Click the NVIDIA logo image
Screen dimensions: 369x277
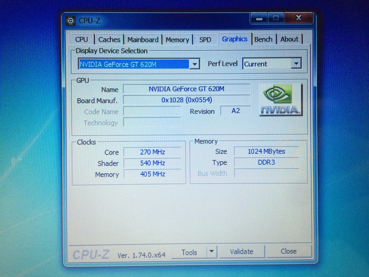tap(281, 100)
